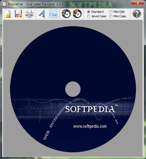Close the Disk Label Designer window

coord(137,3)
